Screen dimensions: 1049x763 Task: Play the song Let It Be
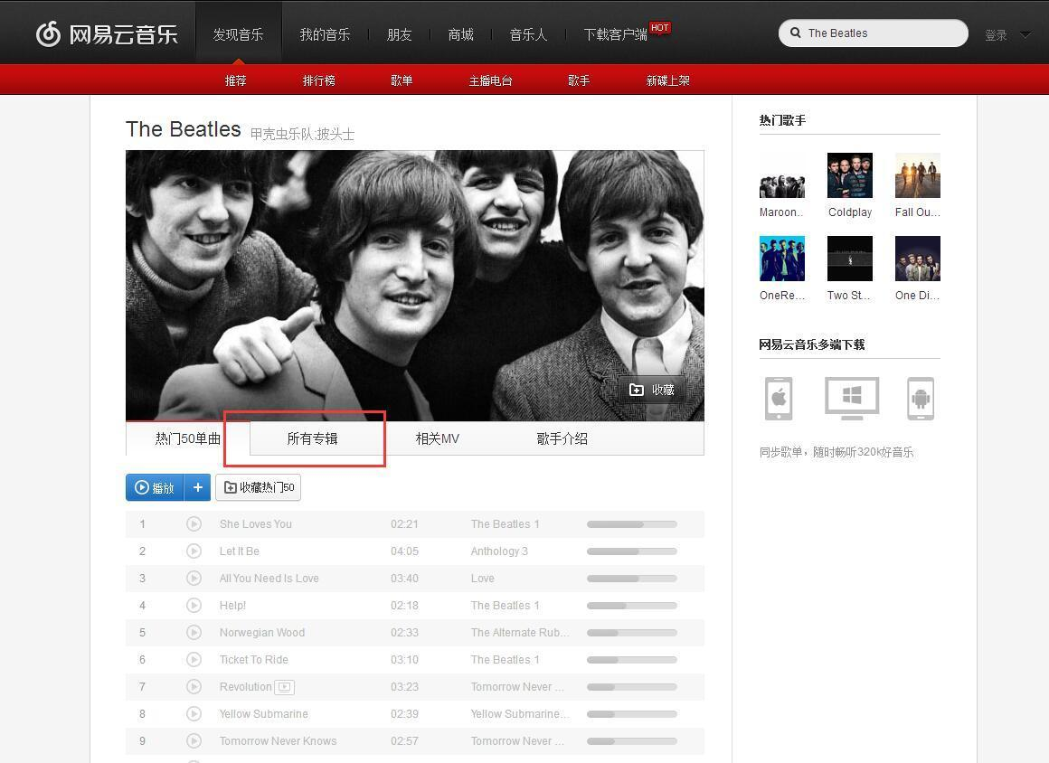[194, 551]
